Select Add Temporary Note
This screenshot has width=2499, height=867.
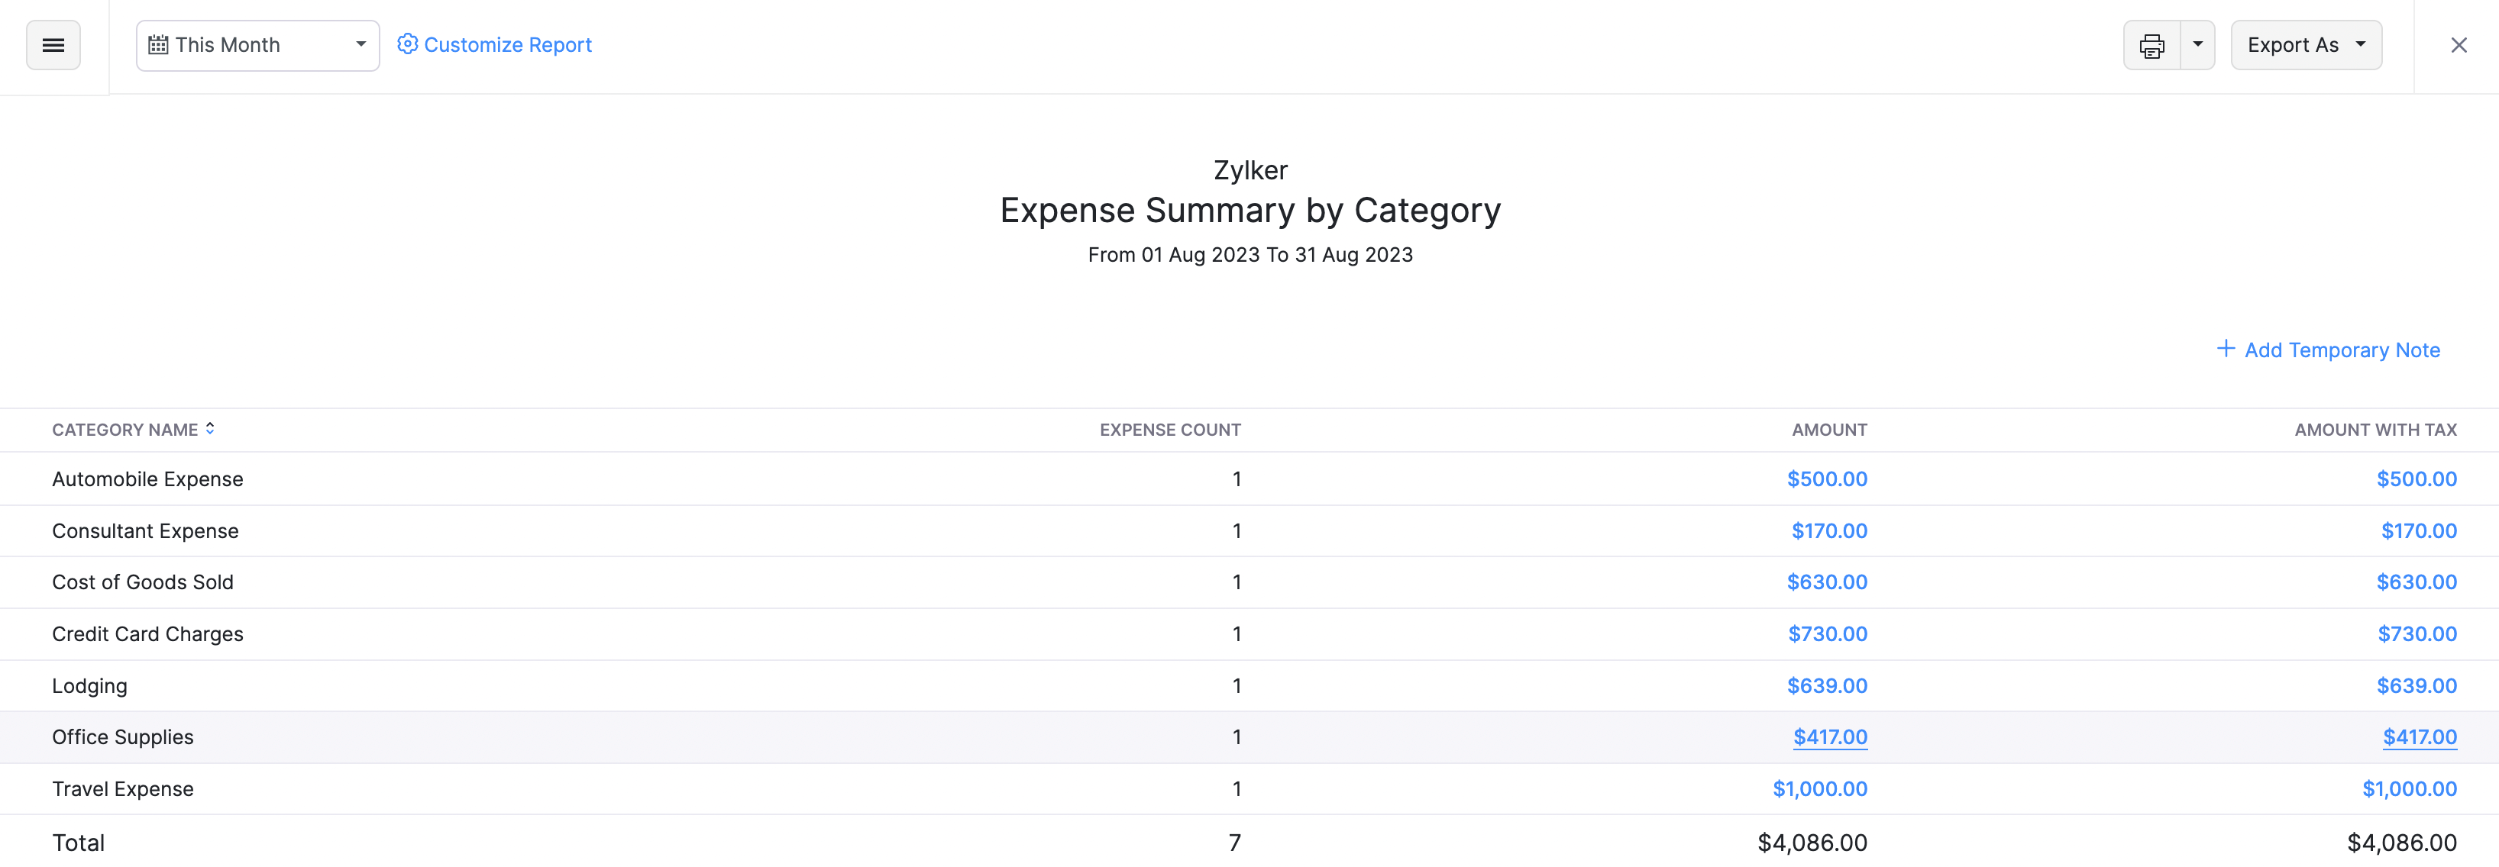click(x=2342, y=349)
